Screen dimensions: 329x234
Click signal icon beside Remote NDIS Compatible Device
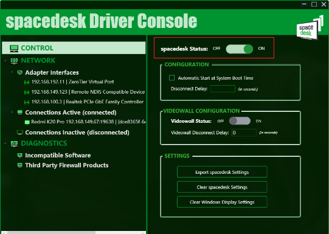point(26,92)
